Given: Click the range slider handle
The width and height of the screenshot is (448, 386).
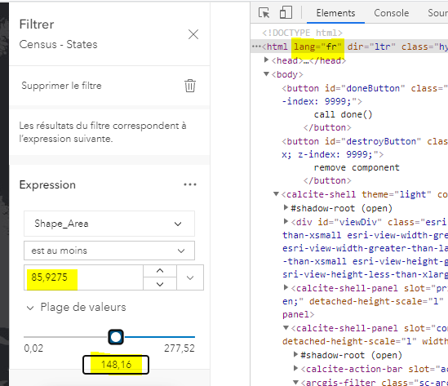Looking at the screenshot, I should pyautogui.click(x=116, y=337).
